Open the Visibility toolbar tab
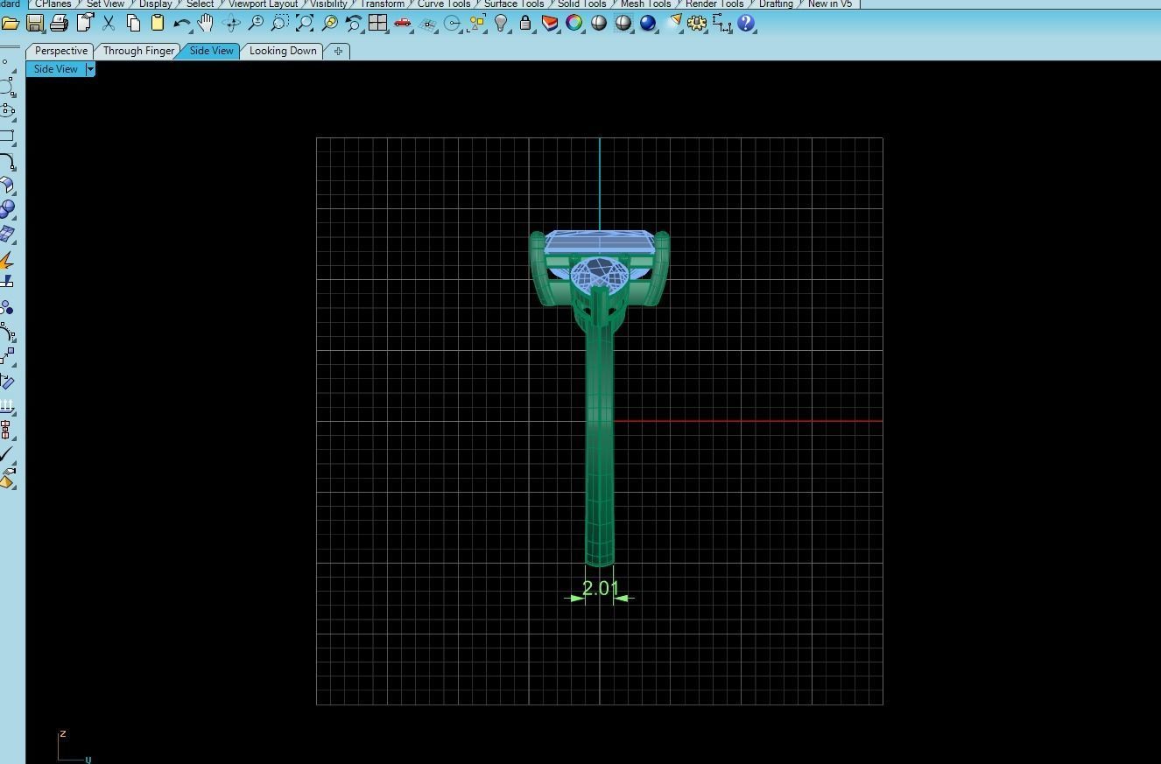The image size is (1161, 764). tap(328, 4)
